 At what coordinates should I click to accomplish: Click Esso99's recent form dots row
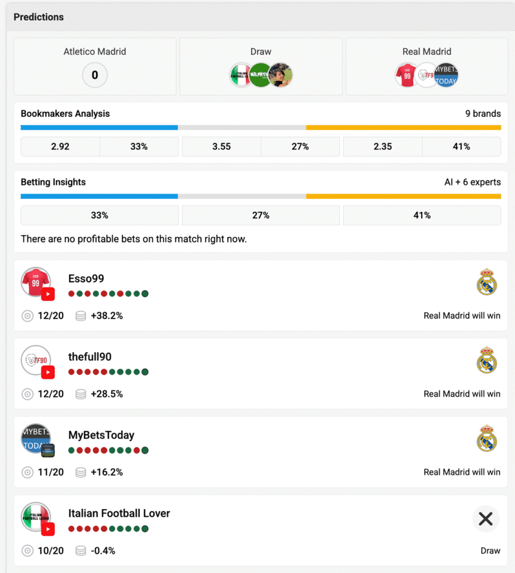pyautogui.click(x=108, y=294)
